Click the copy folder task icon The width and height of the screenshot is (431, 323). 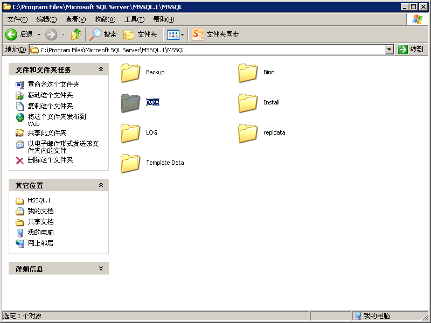click(x=20, y=106)
